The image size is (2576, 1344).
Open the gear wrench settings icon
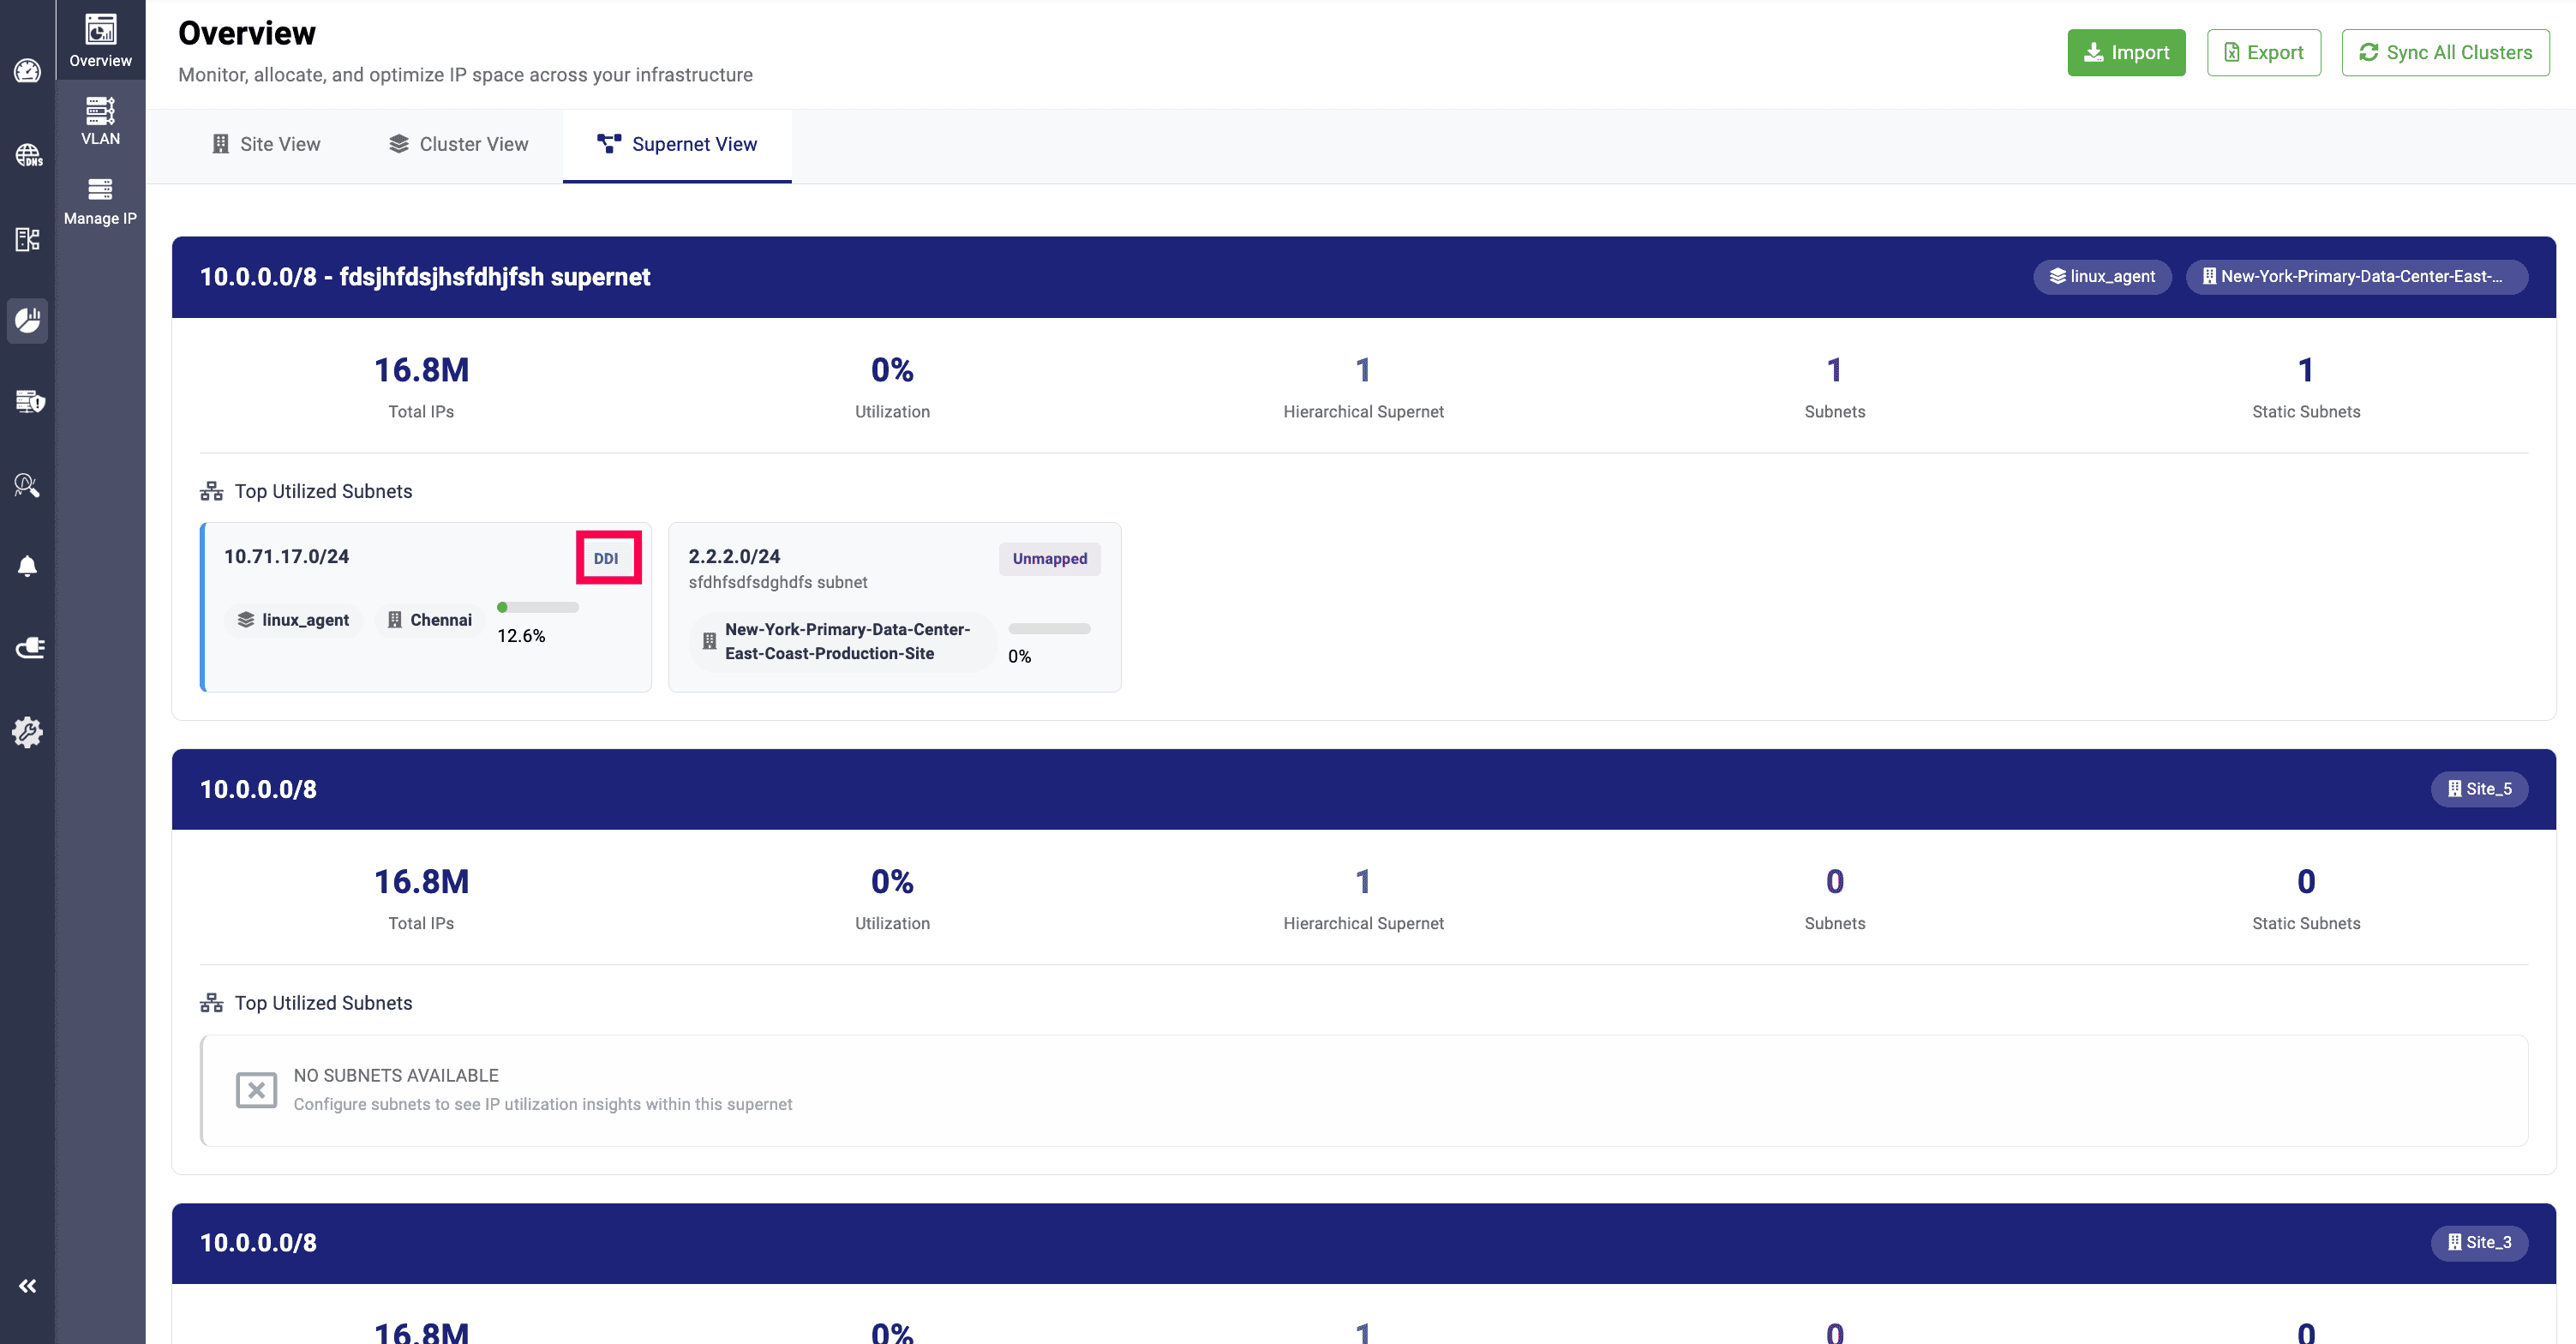tap(27, 732)
